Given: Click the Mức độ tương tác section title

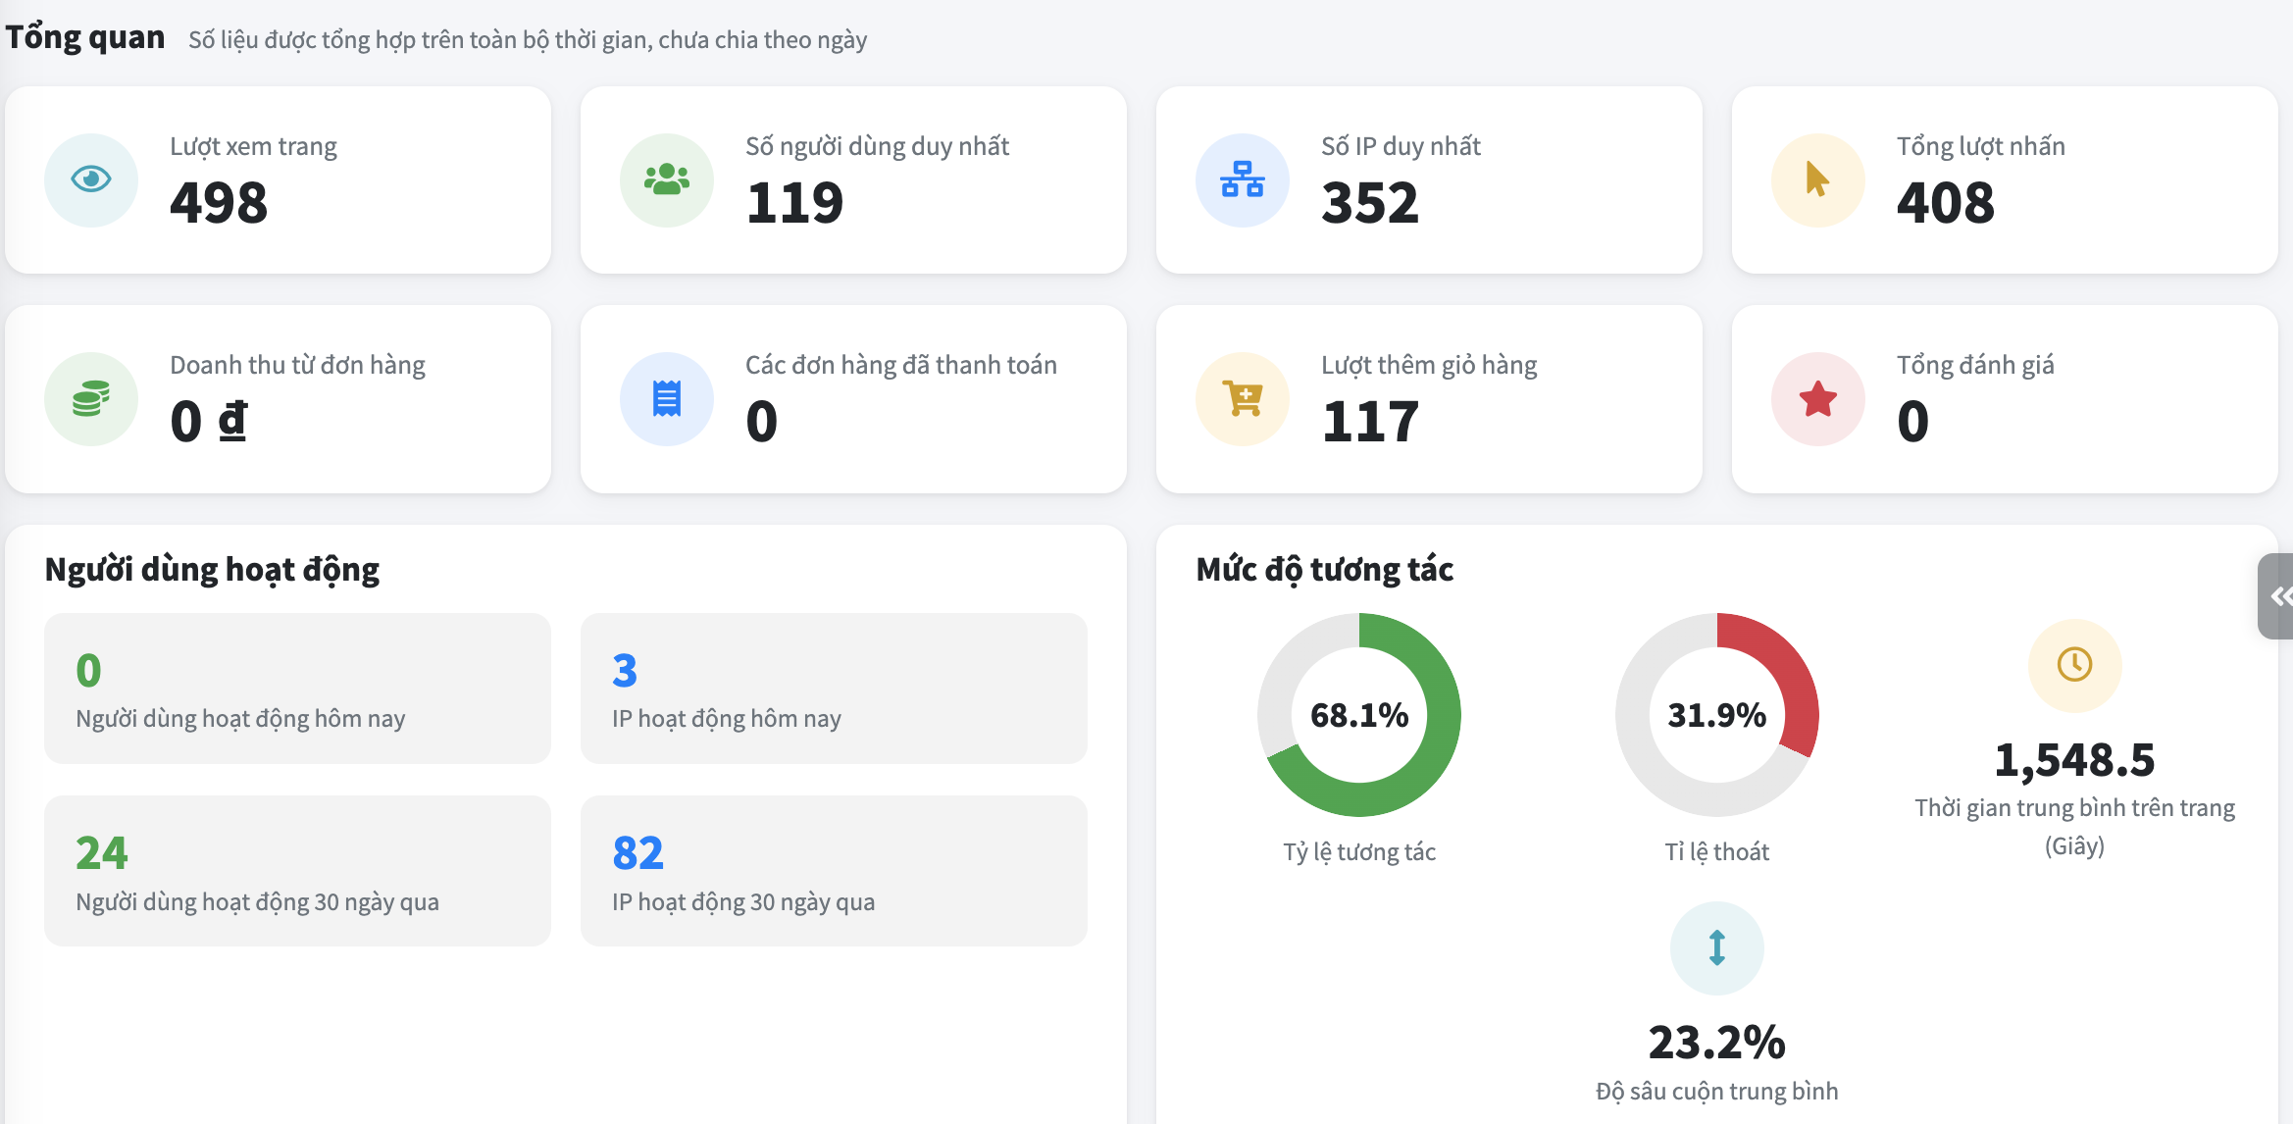Looking at the screenshot, I should click(x=1325, y=570).
